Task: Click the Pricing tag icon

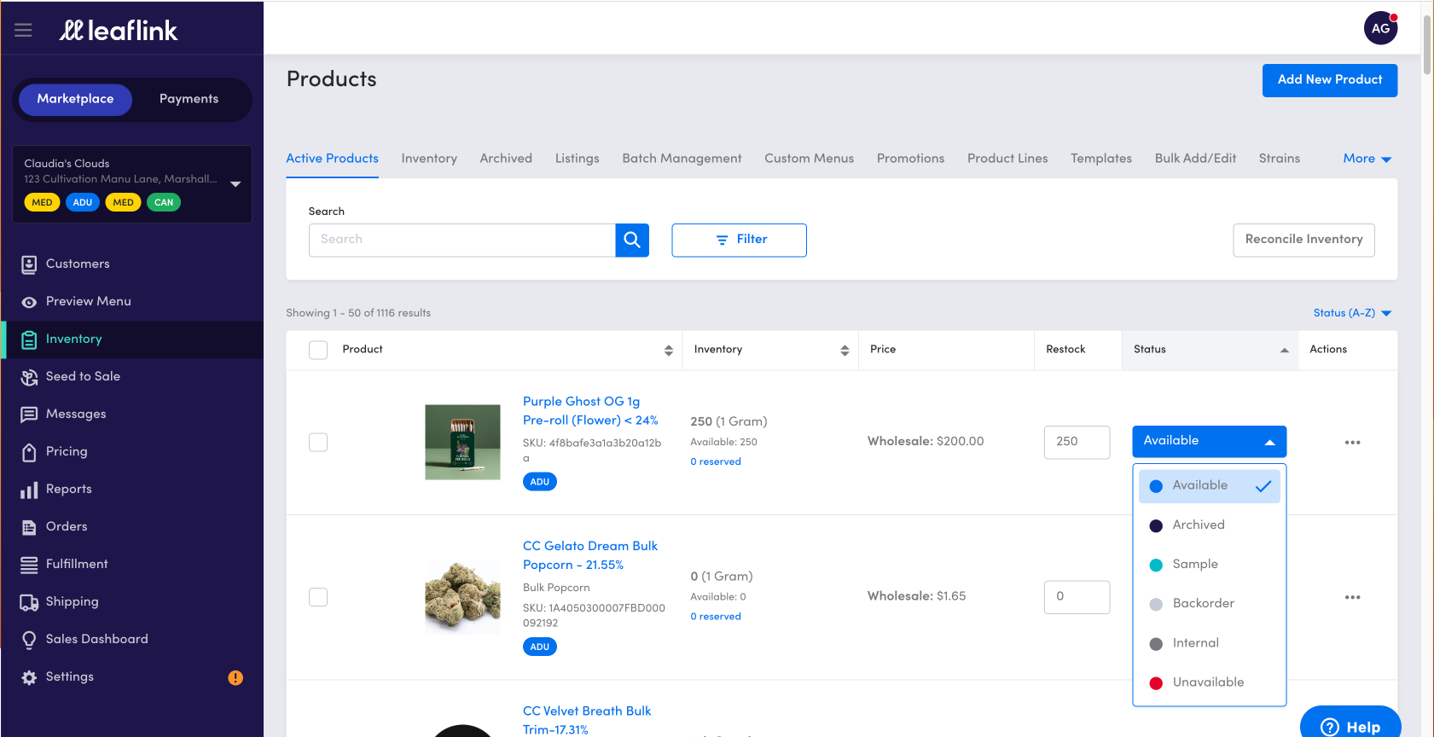Action: pos(29,452)
